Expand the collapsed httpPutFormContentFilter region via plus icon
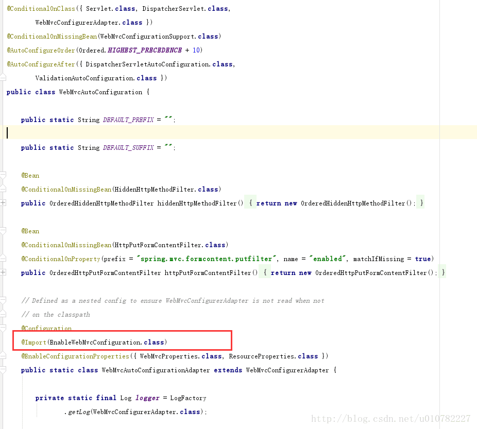 tap(3, 272)
